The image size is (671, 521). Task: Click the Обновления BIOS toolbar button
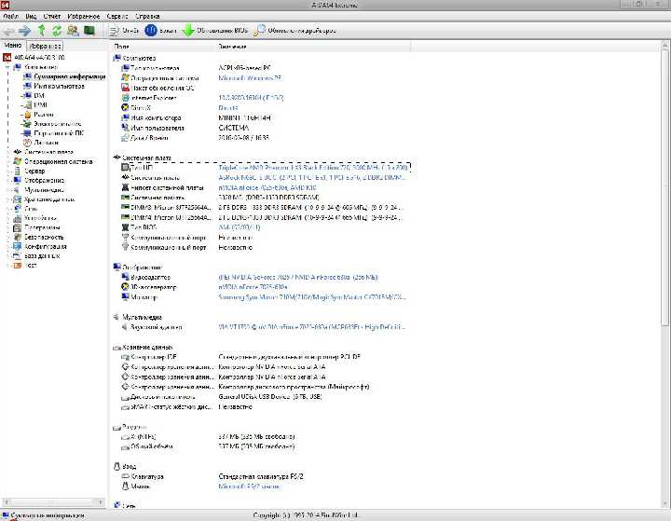[215, 31]
